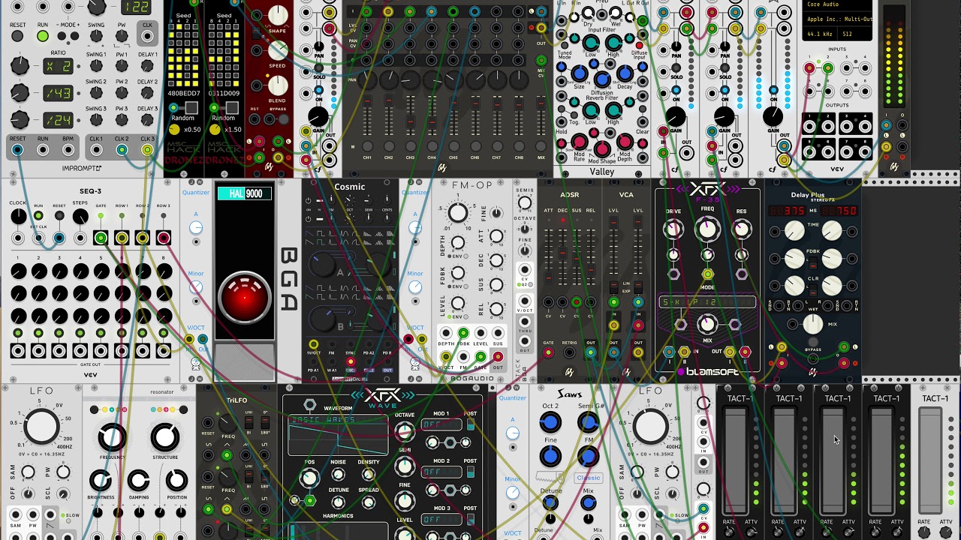This screenshot has width=961, height=540.
Task: Open the Apple Inc. Multi-Out device selector
Action: 838,17
